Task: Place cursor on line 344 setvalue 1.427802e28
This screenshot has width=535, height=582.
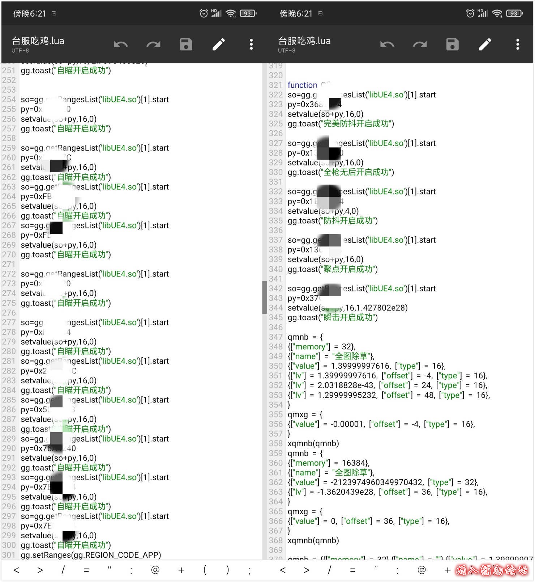Action: [348, 308]
